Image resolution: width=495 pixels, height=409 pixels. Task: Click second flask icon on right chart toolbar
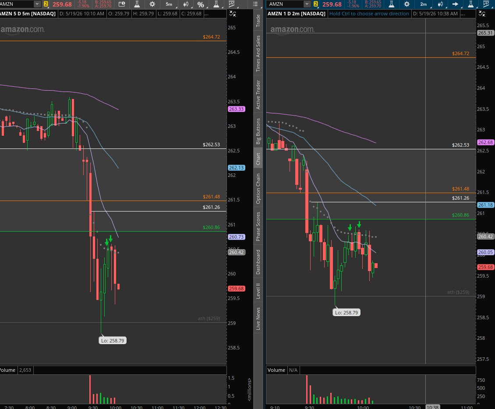click(471, 4)
